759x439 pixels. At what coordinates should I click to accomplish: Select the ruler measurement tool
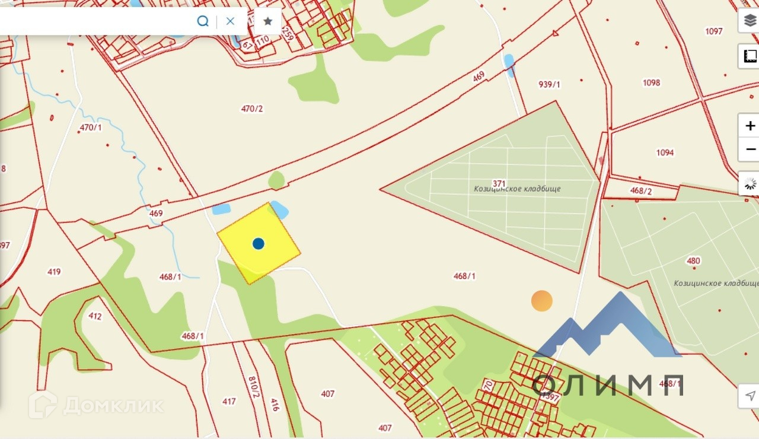(x=749, y=56)
